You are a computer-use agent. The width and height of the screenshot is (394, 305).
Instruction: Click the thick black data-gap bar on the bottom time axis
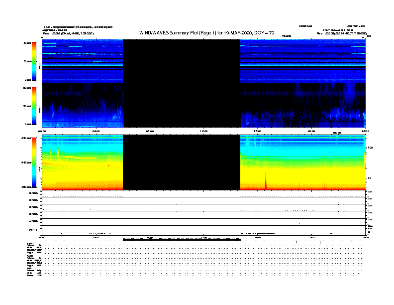182,240
